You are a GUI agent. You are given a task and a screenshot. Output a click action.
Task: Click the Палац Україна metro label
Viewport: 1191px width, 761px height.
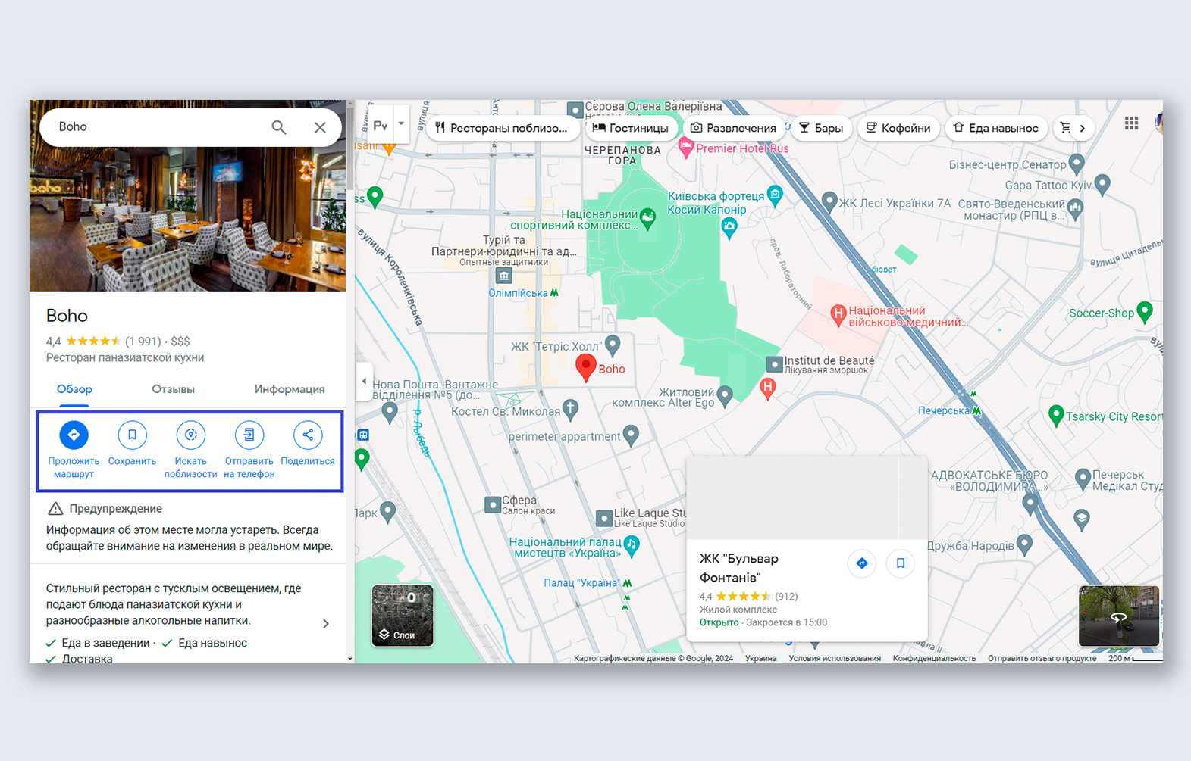[x=581, y=583]
